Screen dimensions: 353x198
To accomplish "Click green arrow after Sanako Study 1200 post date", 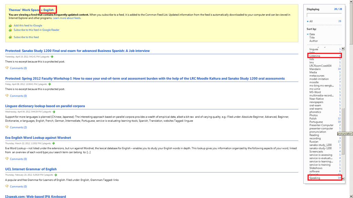I will tap(52, 57).
